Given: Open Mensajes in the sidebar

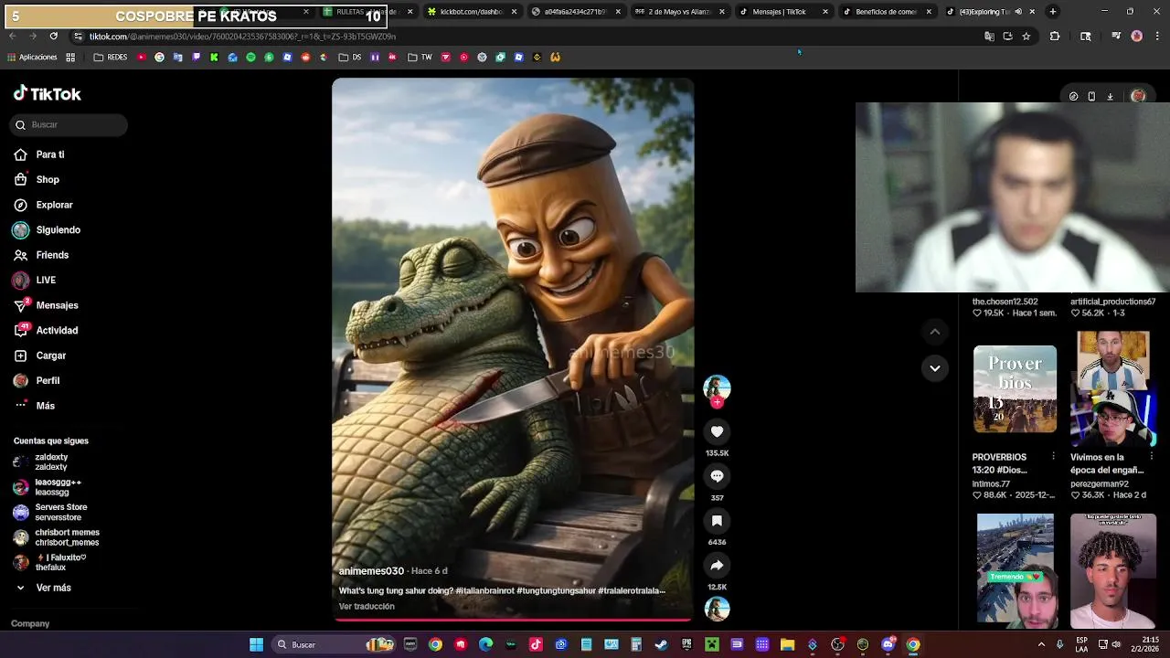Looking at the screenshot, I should (x=46, y=305).
